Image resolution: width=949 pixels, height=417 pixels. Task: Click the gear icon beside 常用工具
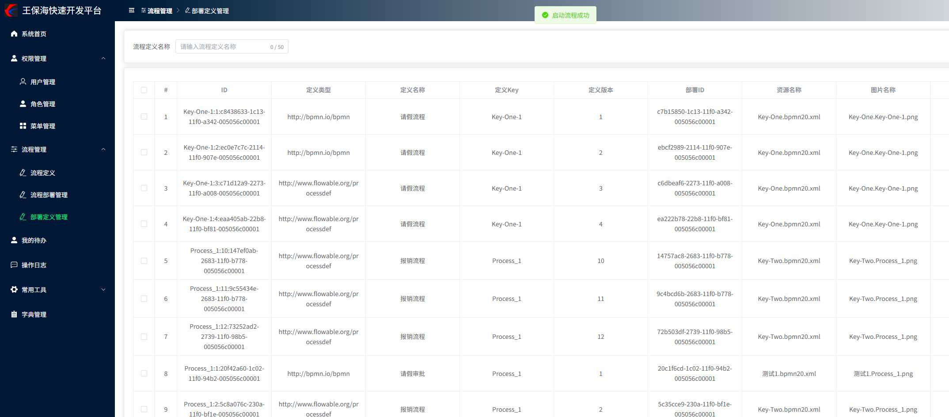coord(14,289)
